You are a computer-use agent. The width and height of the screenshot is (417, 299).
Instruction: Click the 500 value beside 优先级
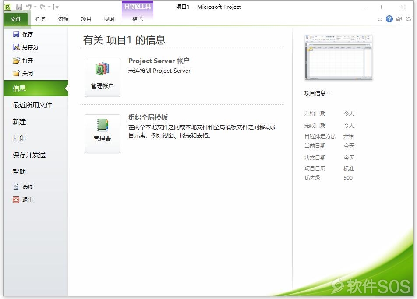point(348,178)
